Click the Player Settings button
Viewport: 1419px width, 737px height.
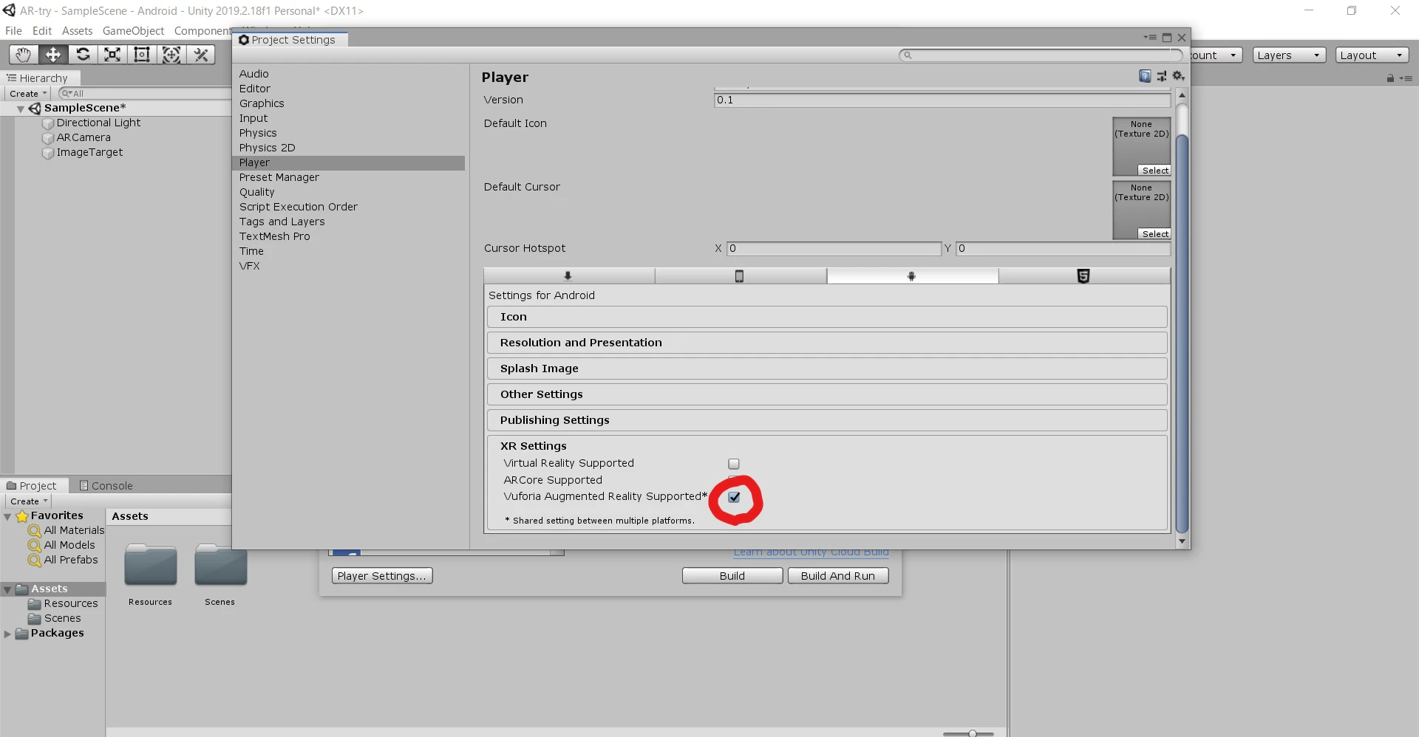click(x=382, y=576)
